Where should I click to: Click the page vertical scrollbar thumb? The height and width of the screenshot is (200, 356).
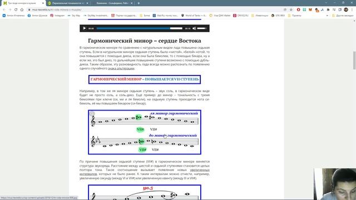coord(354,61)
